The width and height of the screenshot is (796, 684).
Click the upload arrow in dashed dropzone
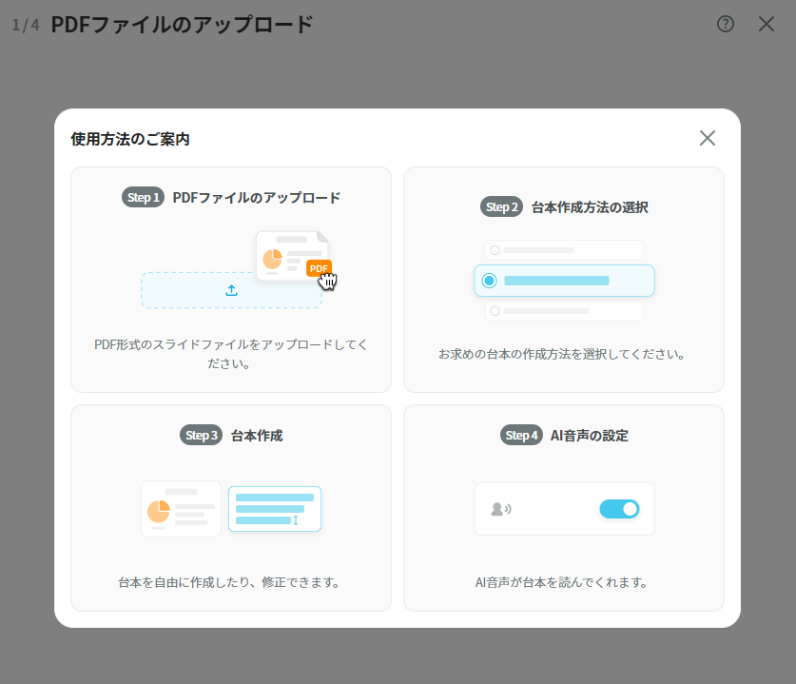pyautogui.click(x=231, y=290)
